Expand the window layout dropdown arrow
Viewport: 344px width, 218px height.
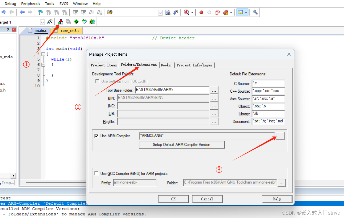pyautogui.click(x=246, y=12)
